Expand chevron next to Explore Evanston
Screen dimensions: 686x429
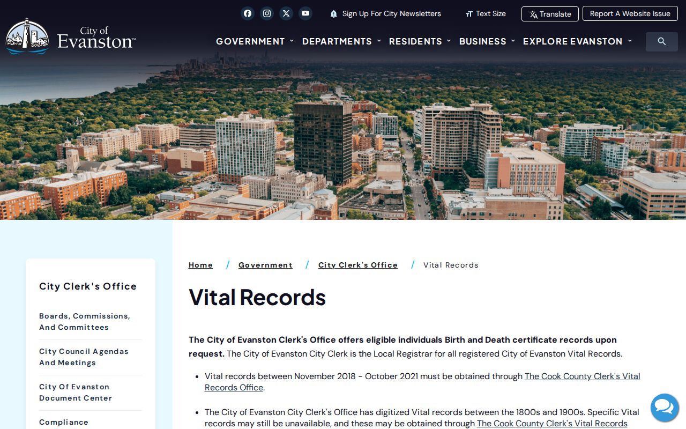(x=630, y=41)
